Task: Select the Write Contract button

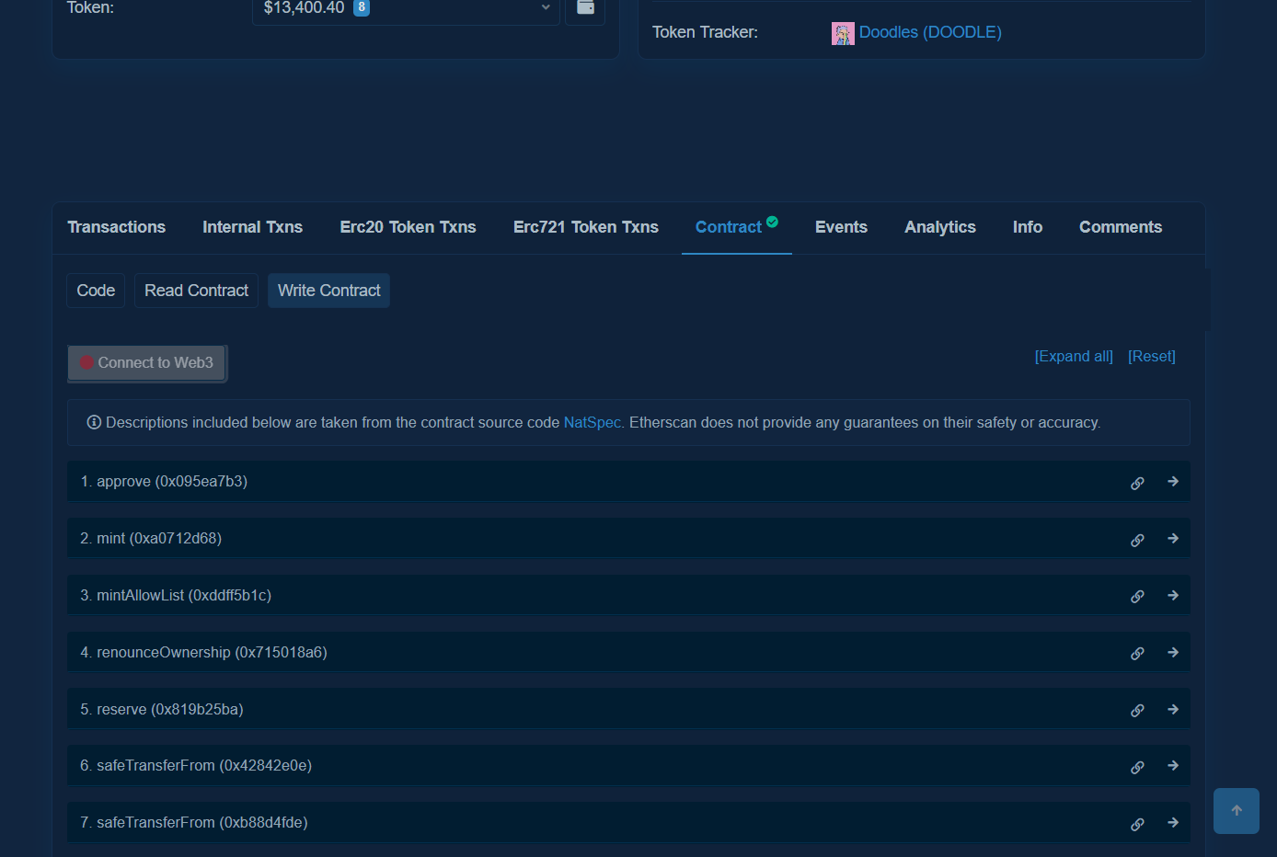Action: pyautogui.click(x=328, y=291)
